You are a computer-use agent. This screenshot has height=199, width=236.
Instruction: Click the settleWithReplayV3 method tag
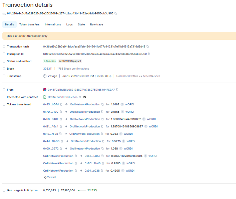(x=70, y=61)
